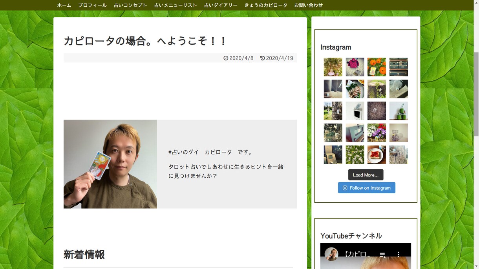
Task: Open the きょうのカピロータ menu item
Action: pos(266,5)
